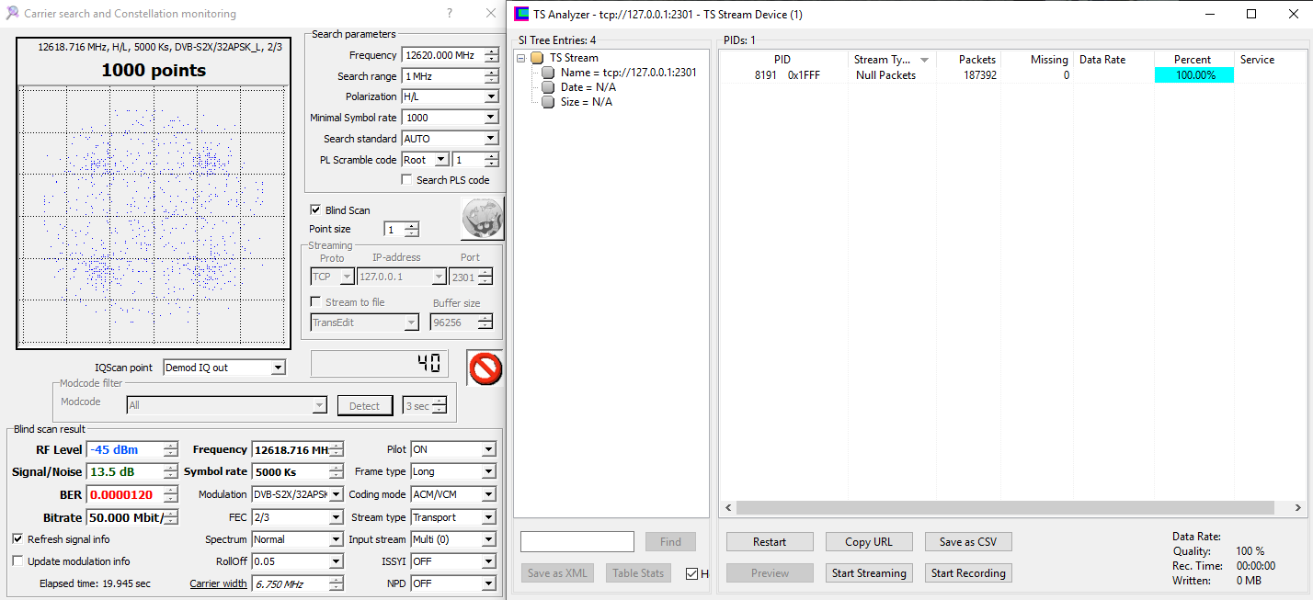The image size is (1313, 600).
Task: Click the Copy URL button
Action: tap(869, 541)
